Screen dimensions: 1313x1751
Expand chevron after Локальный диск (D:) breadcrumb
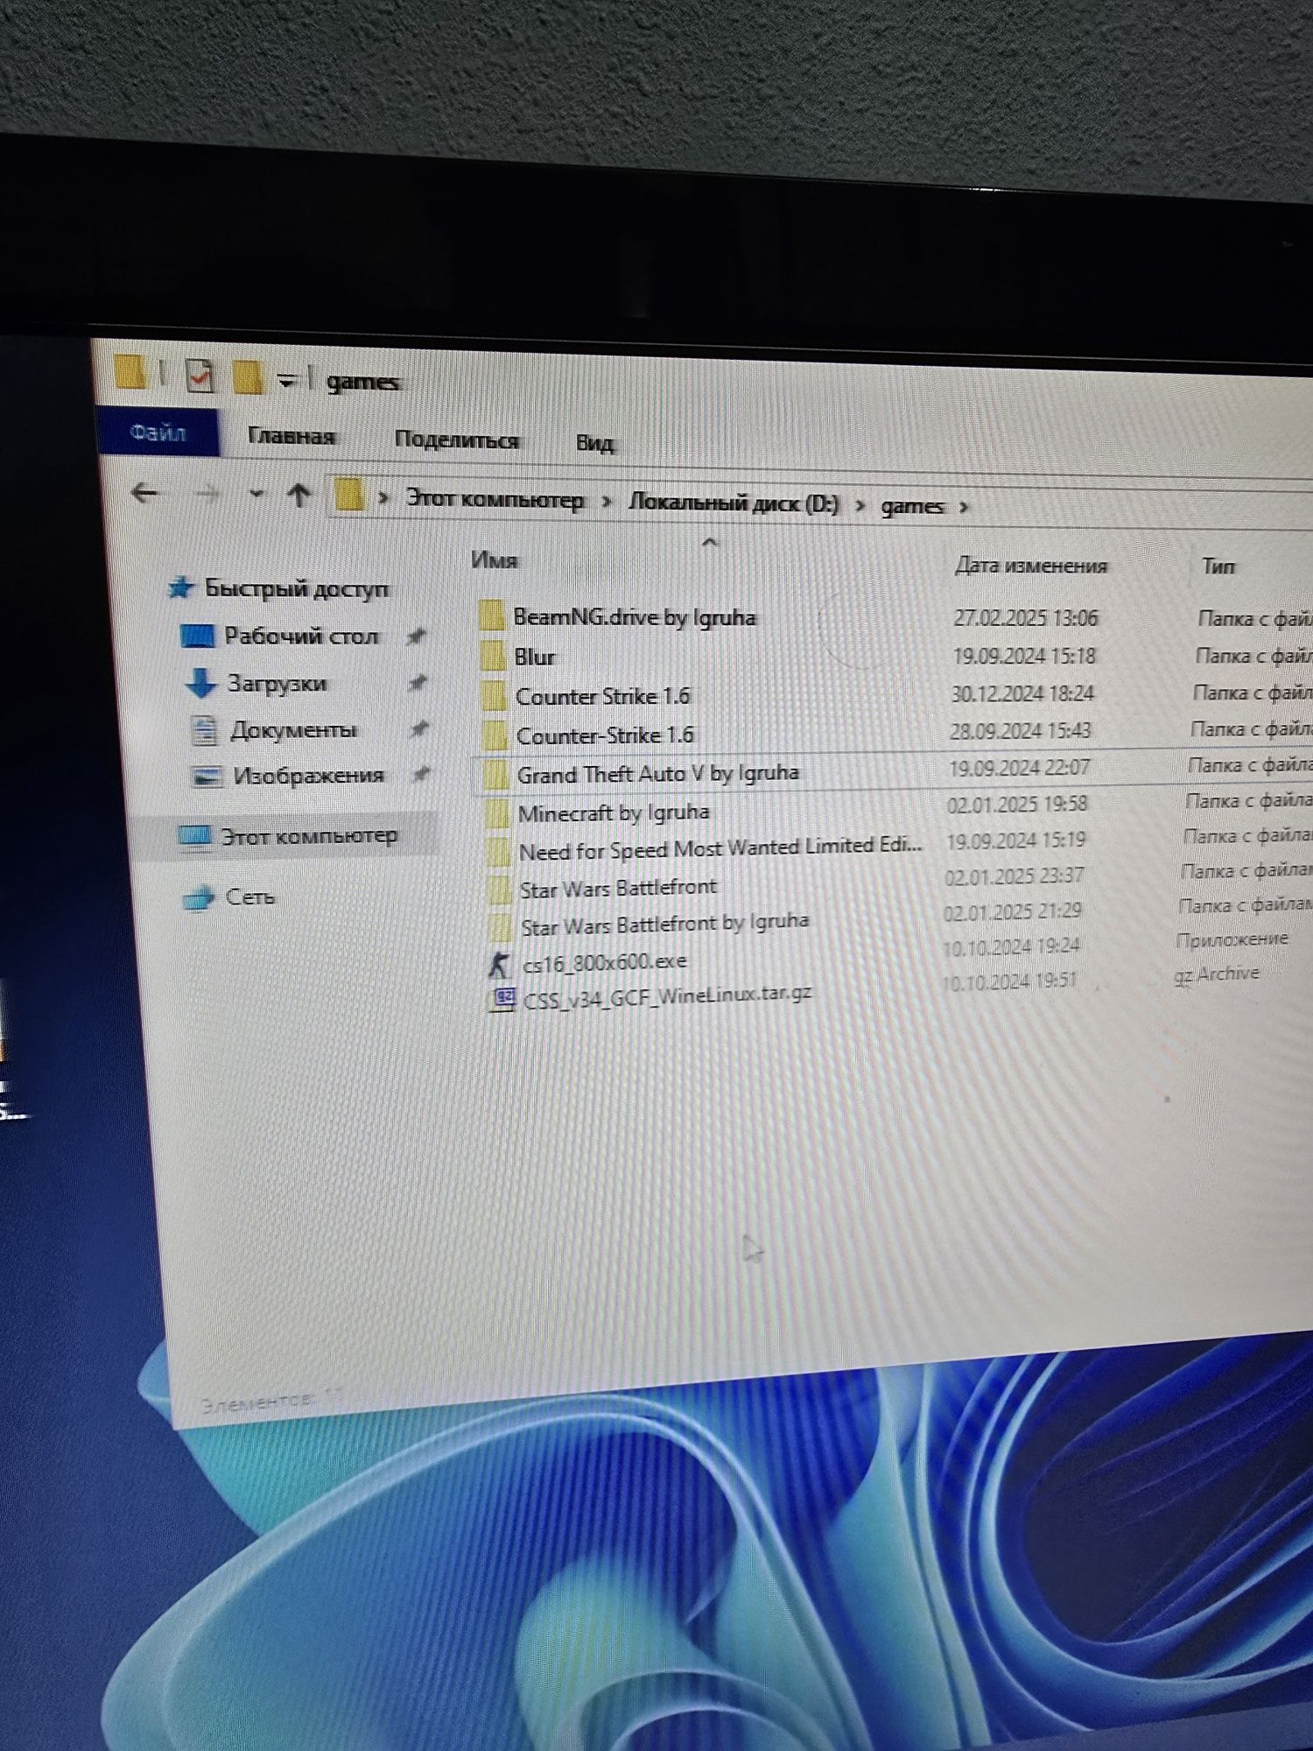pos(860,506)
